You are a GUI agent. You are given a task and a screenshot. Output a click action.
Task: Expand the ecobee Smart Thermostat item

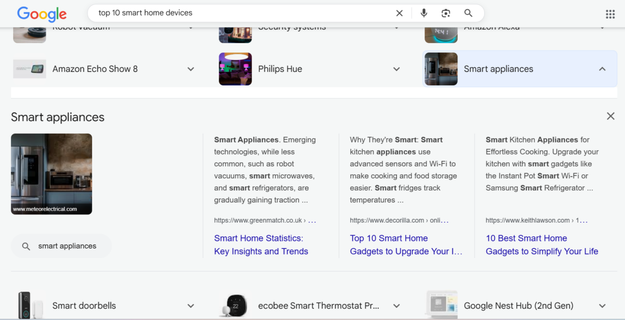[396, 306]
